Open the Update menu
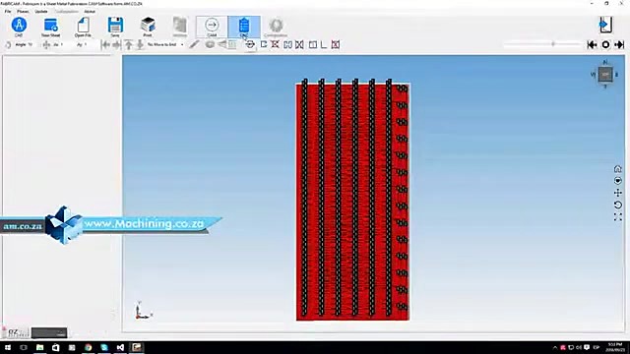The image size is (630, 354). coord(41,11)
